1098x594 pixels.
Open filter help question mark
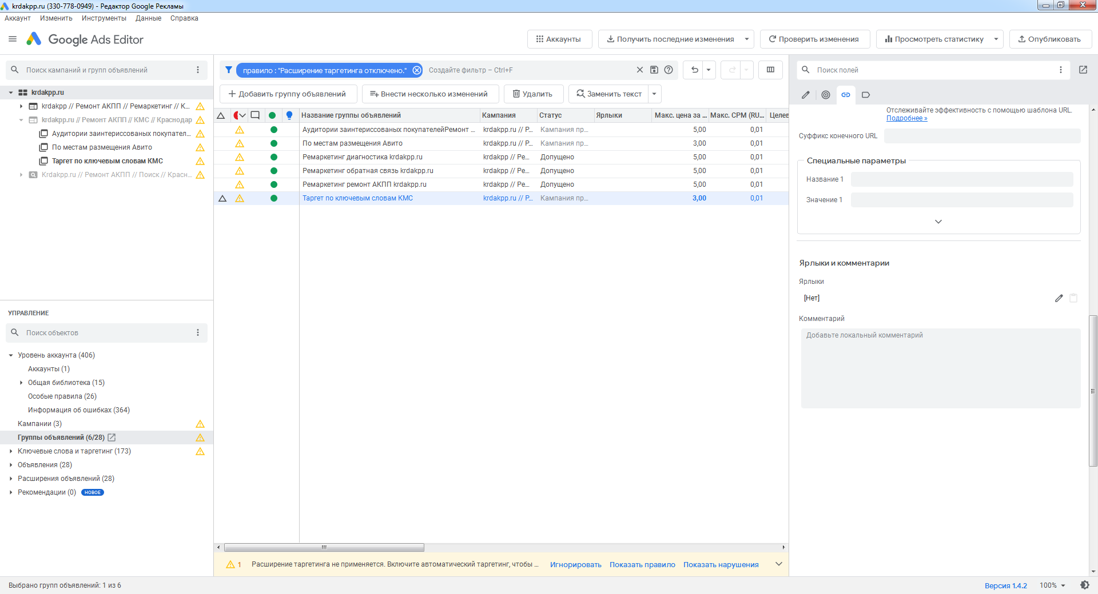pos(669,70)
